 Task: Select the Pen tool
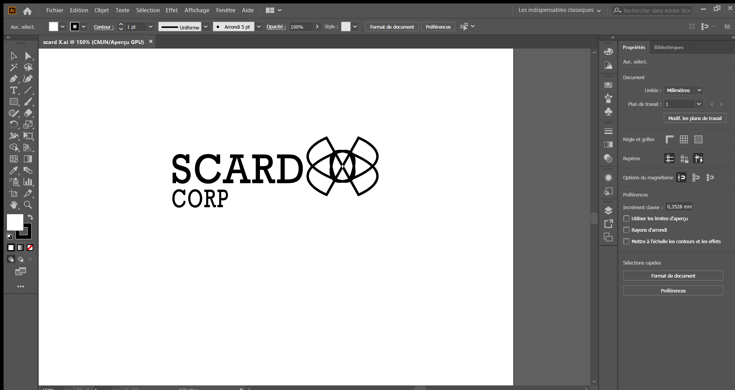14,79
